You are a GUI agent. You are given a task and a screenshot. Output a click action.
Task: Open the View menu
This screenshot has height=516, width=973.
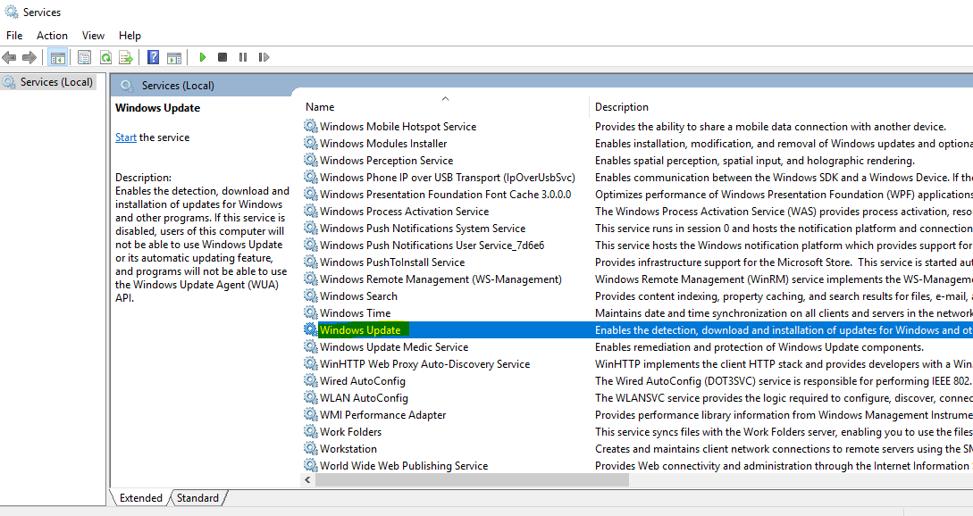(93, 36)
